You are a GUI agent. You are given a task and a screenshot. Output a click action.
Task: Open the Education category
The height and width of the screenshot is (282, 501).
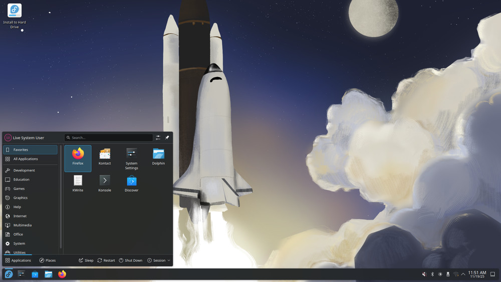tap(31, 179)
